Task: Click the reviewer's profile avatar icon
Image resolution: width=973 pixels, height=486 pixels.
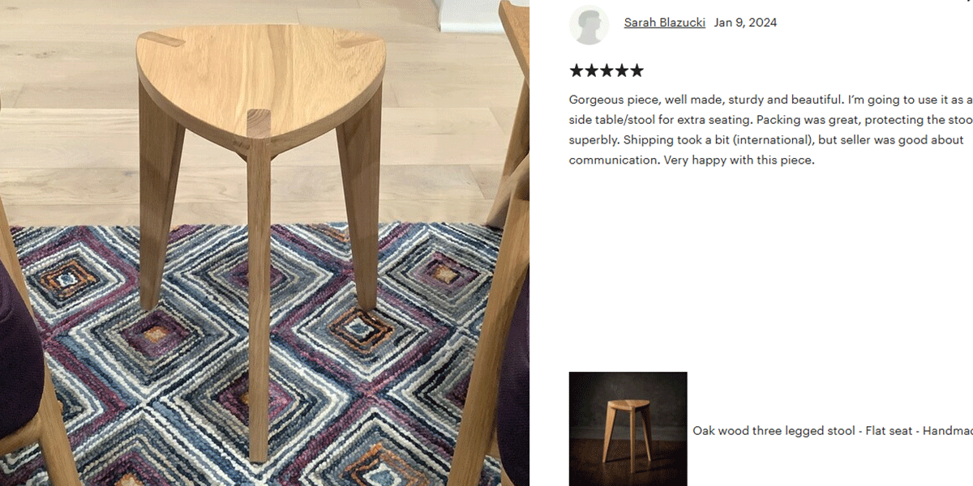Action: click(589, 24)
